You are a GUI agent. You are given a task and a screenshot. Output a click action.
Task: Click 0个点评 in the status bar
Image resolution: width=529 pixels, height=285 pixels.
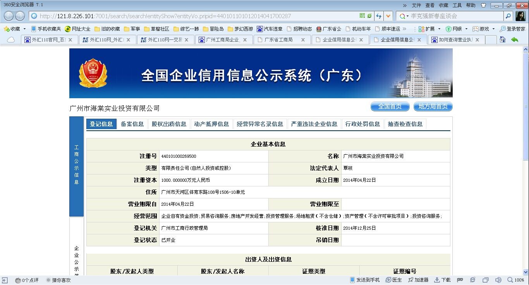(27, 280)
